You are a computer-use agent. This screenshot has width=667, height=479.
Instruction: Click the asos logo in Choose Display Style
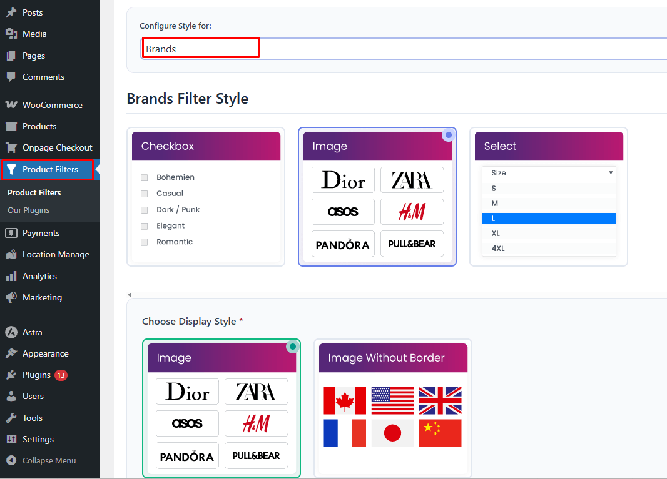click(187, 423)
